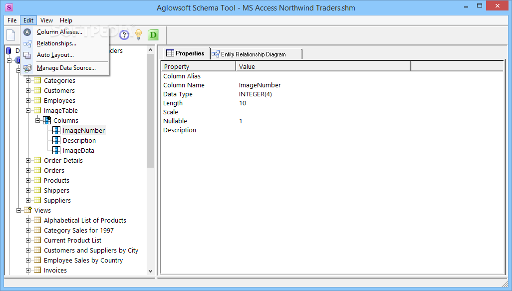Choose Column Aliases... from Edit menu
The height and width of the screenshot is (291, 512).
click(65, 32)
